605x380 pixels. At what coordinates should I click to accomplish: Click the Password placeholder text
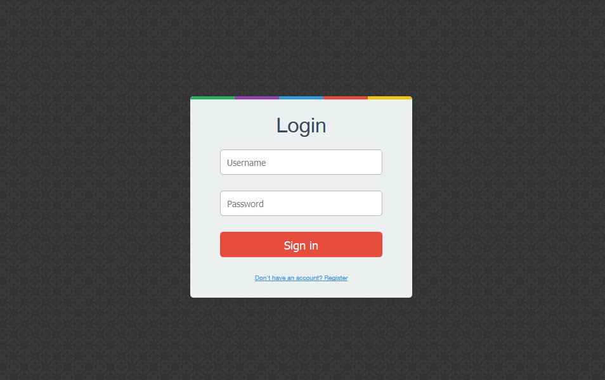pyautogui.click(x=245, y=204)
